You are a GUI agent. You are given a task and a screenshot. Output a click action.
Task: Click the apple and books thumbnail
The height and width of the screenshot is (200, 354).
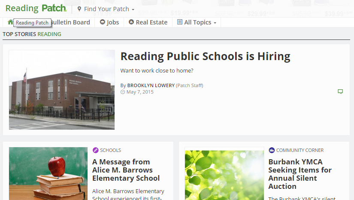click(x=48, y=174)
